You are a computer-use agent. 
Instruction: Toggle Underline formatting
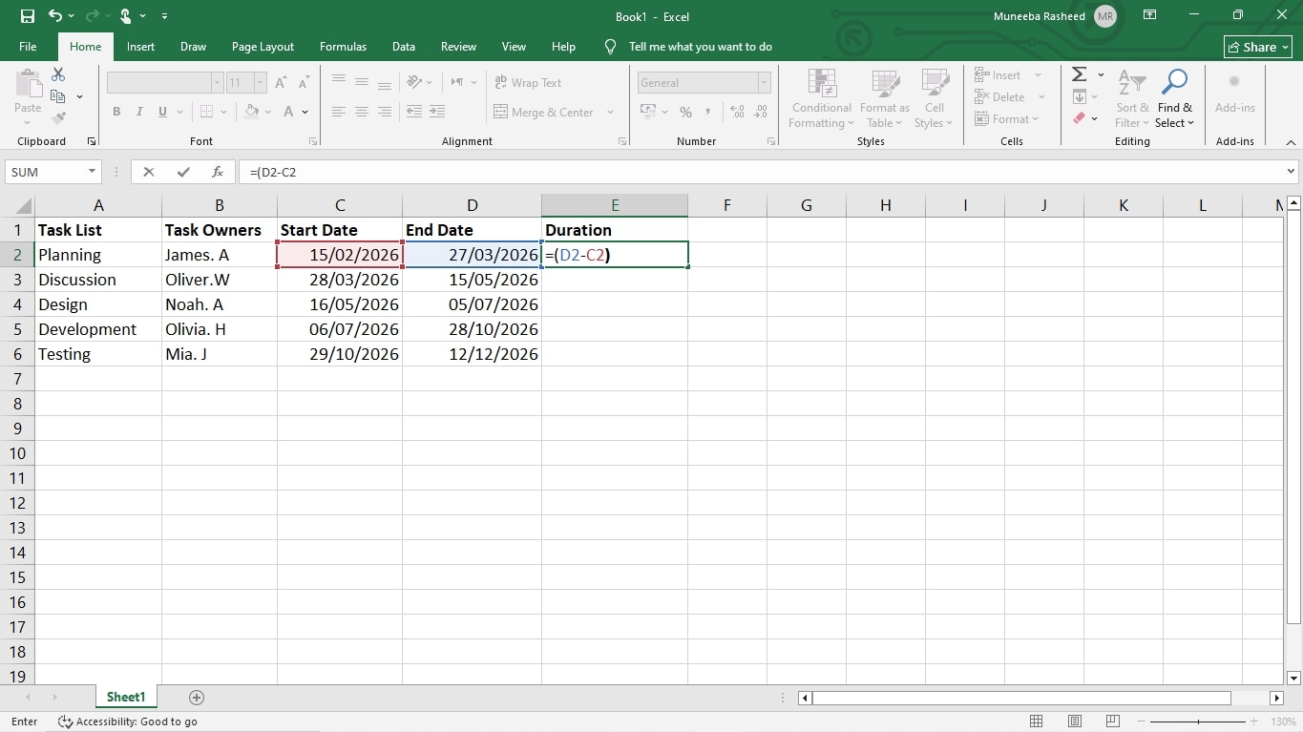pyautogui.click(x=162, y=112)
